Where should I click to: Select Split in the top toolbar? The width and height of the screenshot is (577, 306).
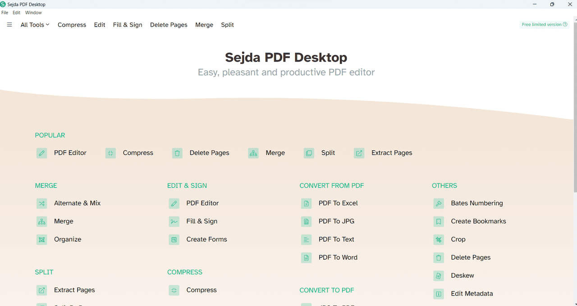[x=227, y=25]
